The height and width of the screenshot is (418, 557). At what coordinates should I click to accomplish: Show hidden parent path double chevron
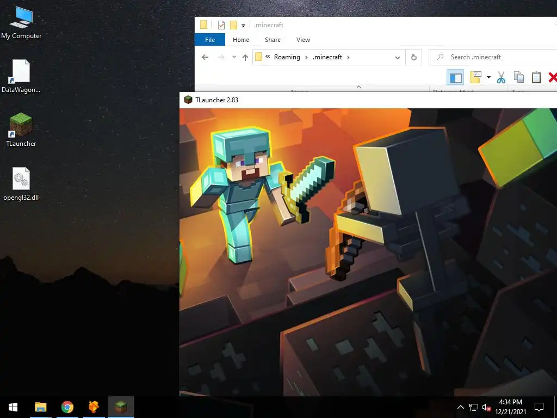click(268, 57)
